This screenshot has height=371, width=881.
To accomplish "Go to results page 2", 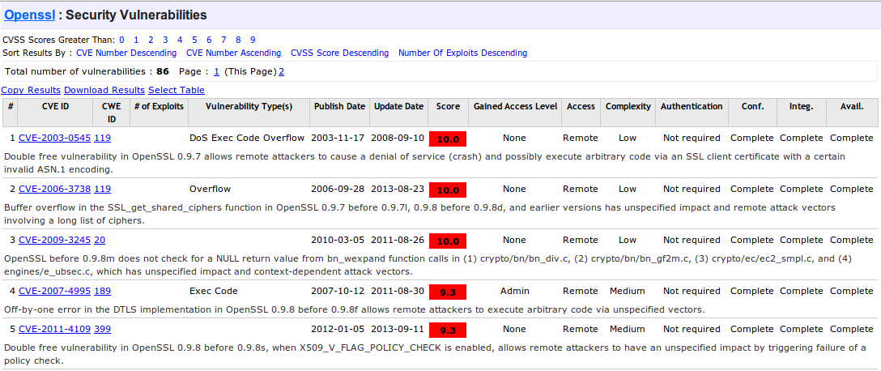I will (281, 71).
